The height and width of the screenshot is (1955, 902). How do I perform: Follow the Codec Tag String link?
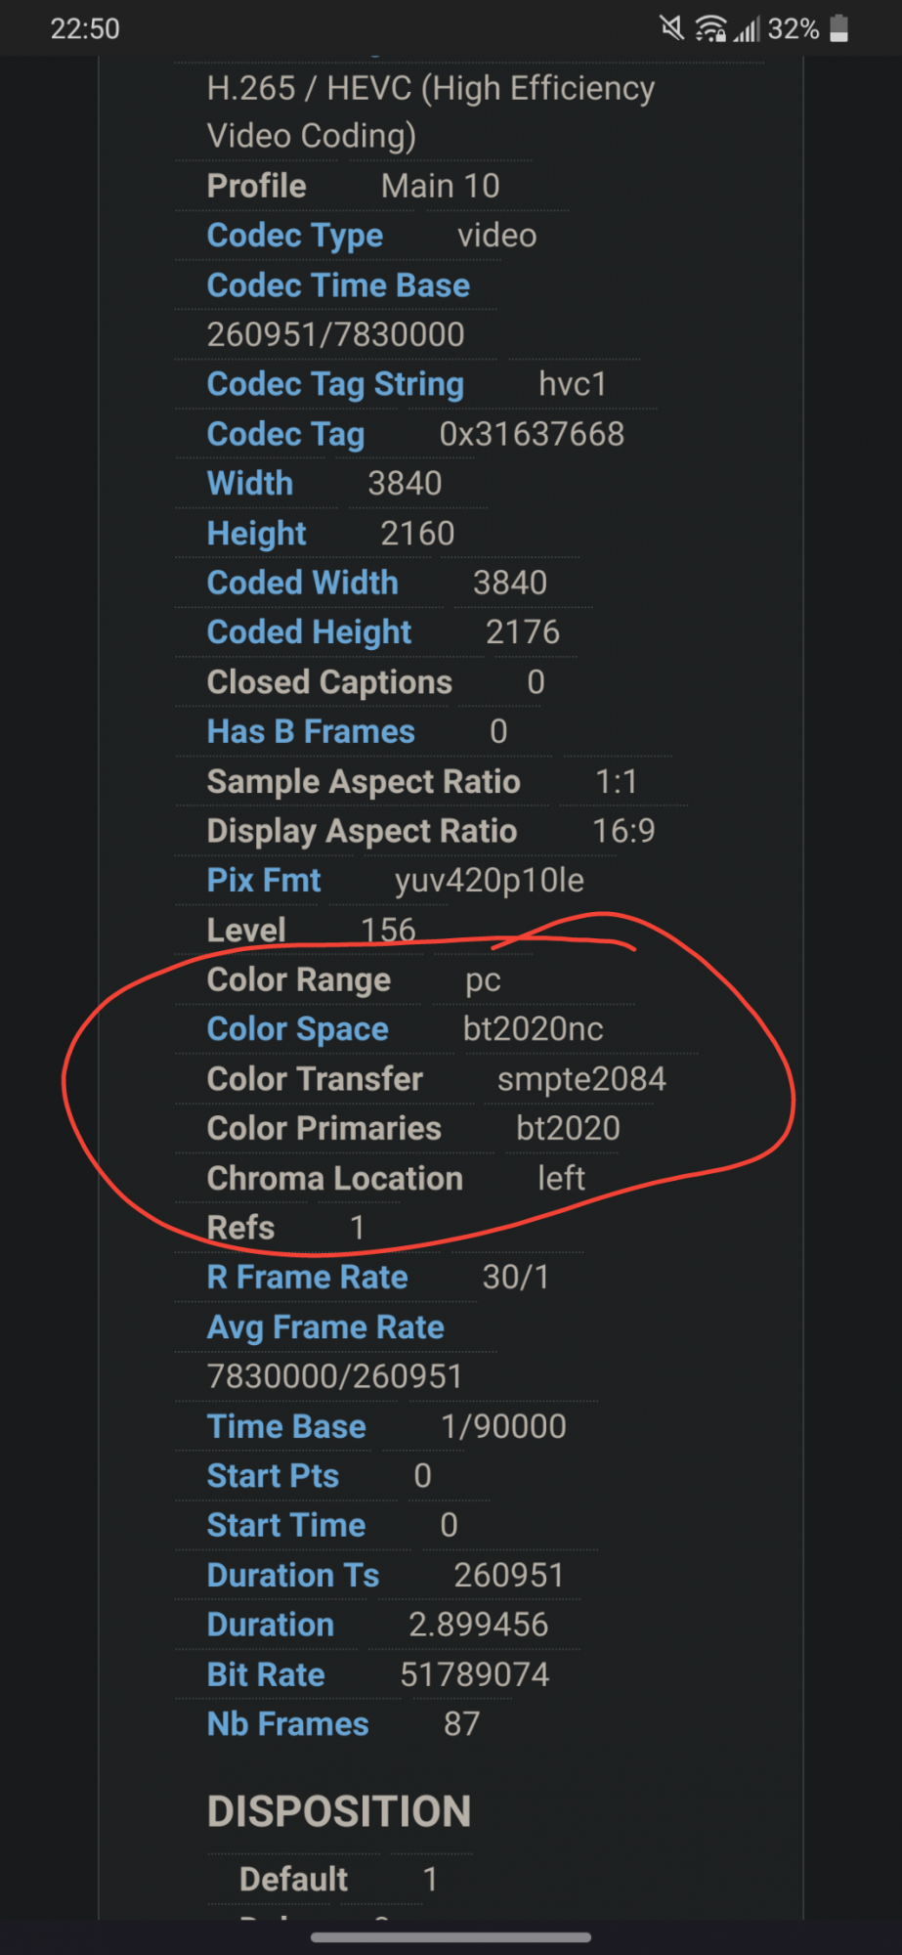click(x=335, y=384)
